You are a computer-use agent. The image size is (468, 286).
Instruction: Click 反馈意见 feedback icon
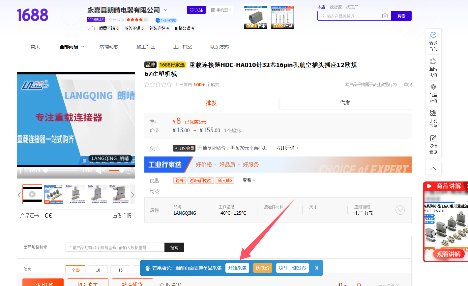[x=433, y=138]
